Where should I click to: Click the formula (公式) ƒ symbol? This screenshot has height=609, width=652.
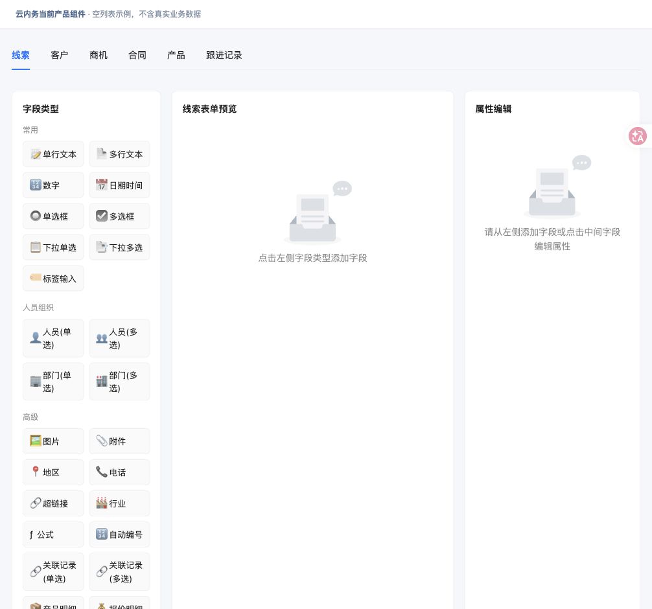[32, 534]
